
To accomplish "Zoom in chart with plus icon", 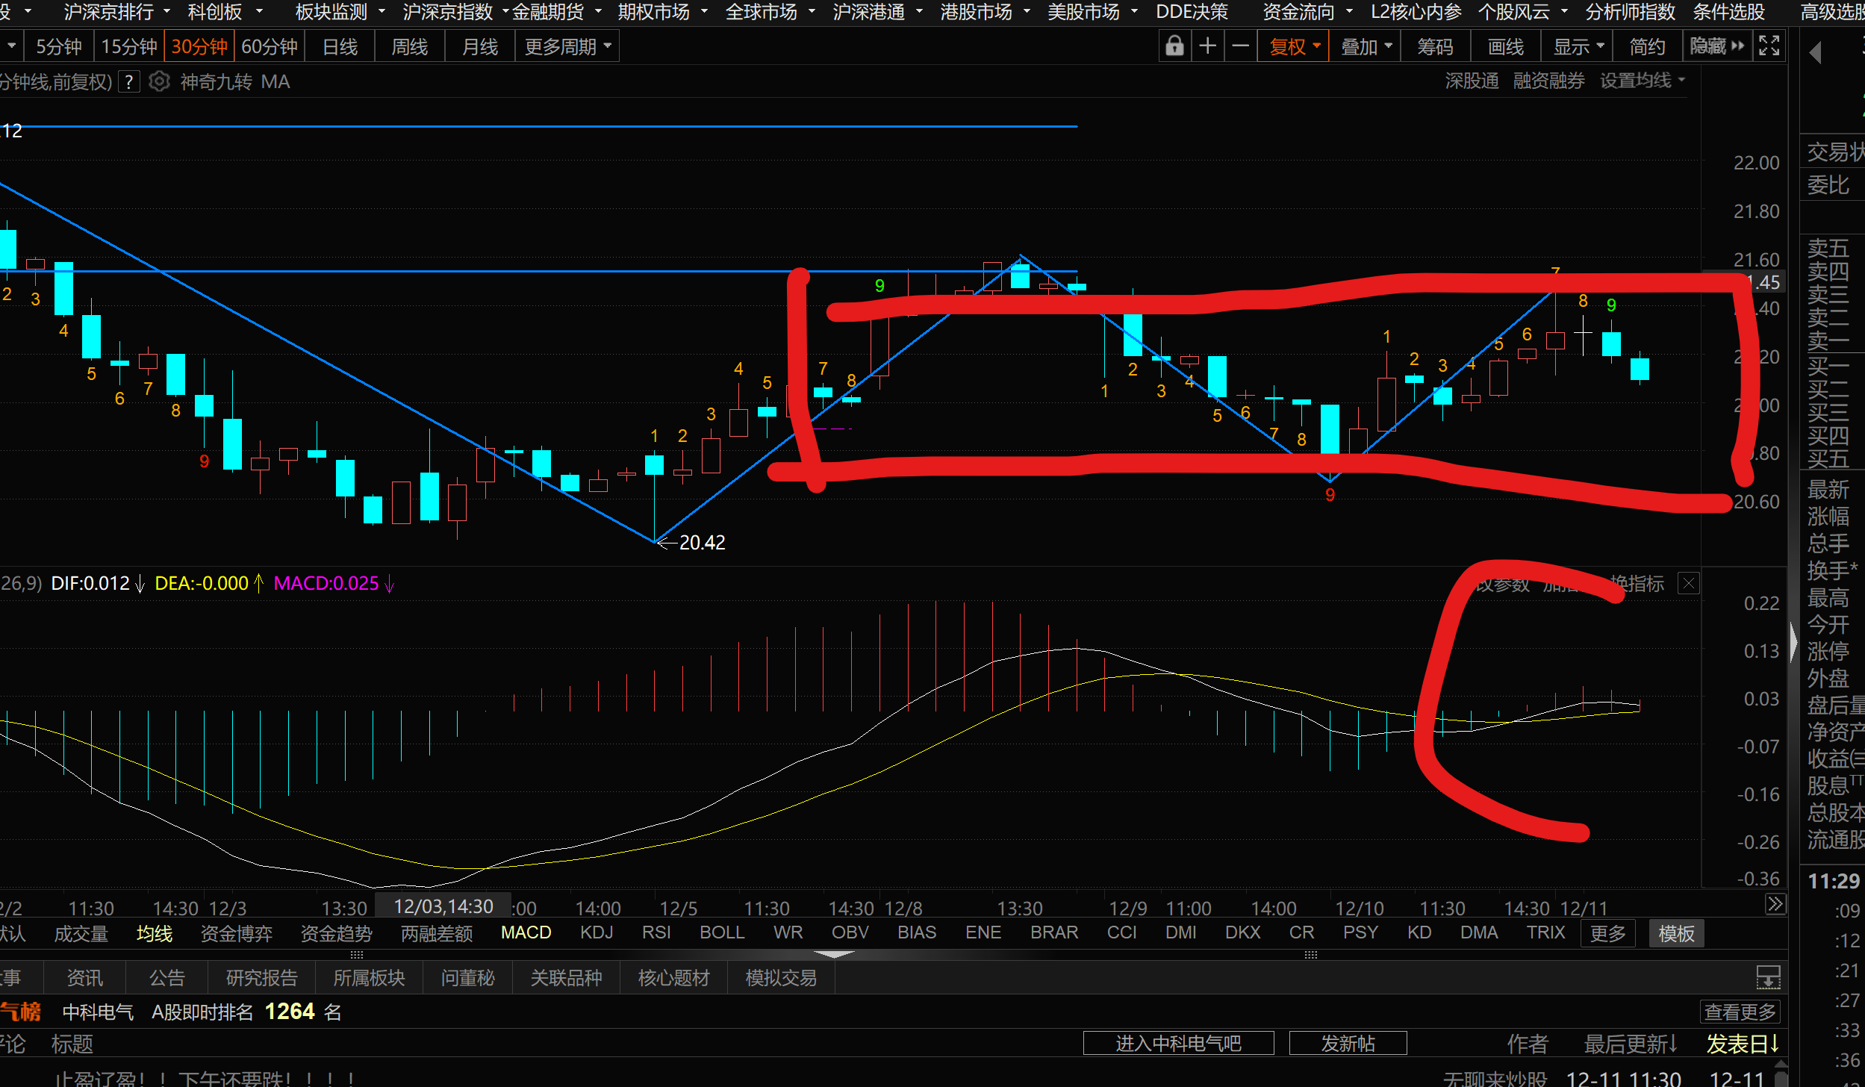I will point(1207,46).
